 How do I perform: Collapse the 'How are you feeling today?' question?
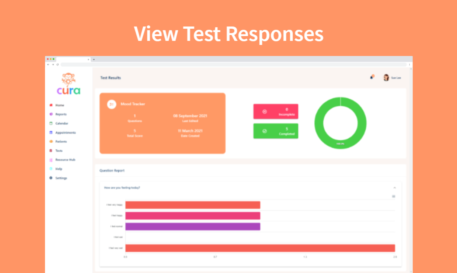395,188
